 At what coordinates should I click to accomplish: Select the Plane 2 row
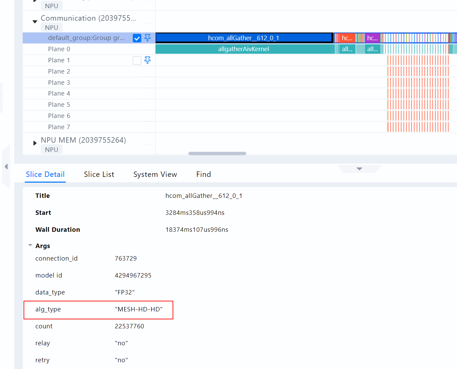[89, 71]
